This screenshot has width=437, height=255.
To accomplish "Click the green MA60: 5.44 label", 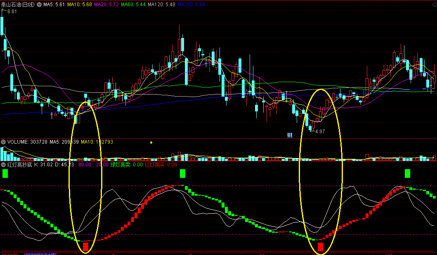I will 133,5.
